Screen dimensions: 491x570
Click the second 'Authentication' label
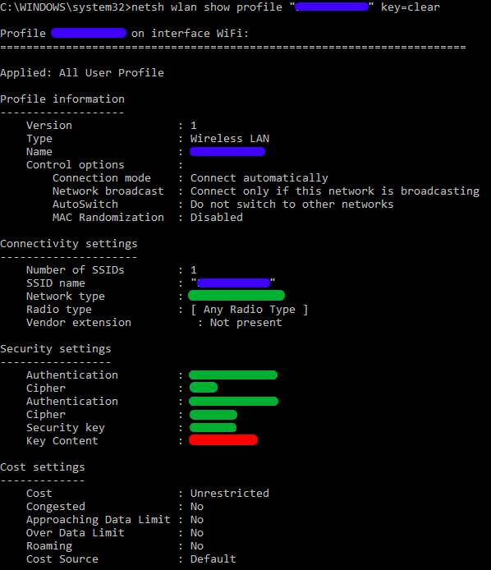tap(72, 402)
